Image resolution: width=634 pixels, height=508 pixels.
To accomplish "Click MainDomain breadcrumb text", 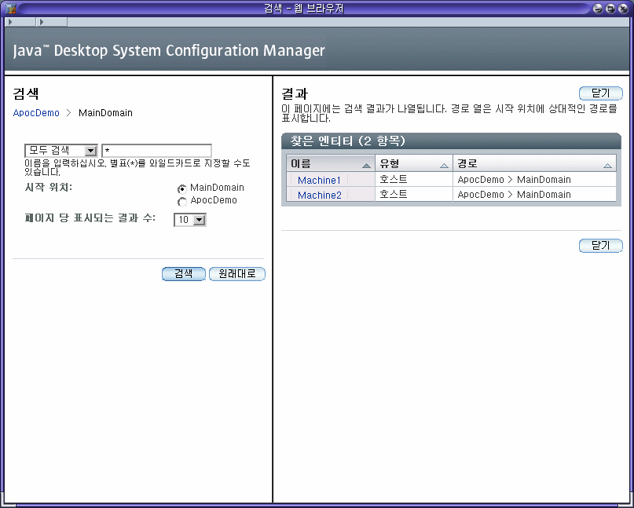I will click(105, 113).
